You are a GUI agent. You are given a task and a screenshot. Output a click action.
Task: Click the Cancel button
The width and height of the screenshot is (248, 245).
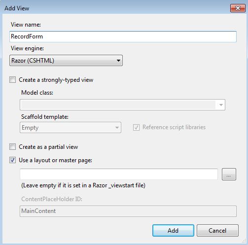pyautogui.click(x=217, y=231)
